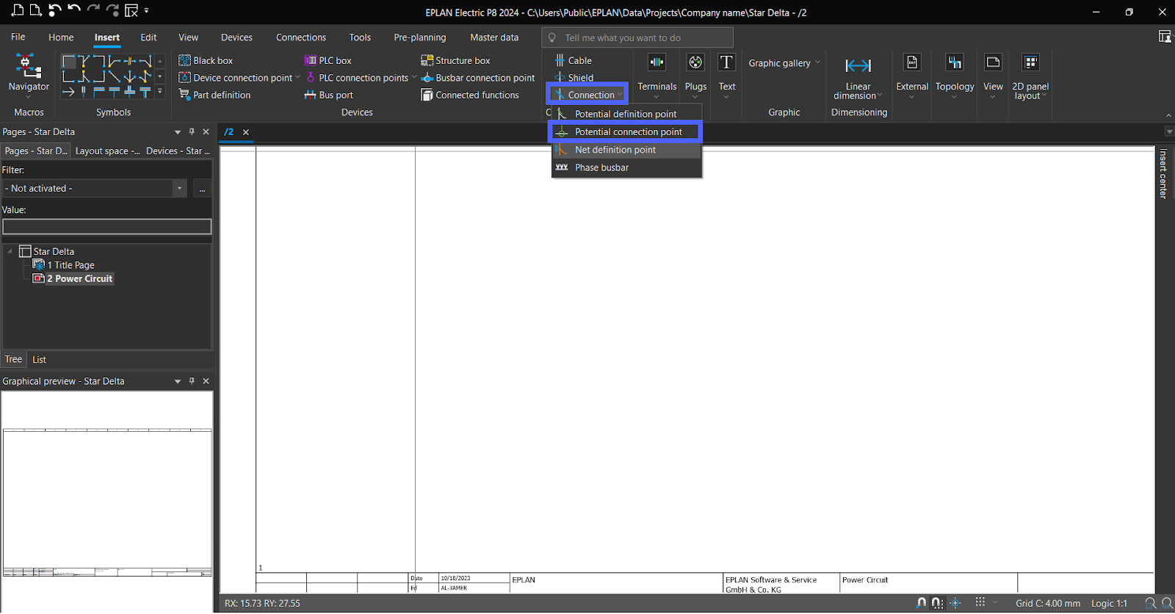Switch to the Master data ribbon tab
This screenshot has height=614, width=1175.
494,37
